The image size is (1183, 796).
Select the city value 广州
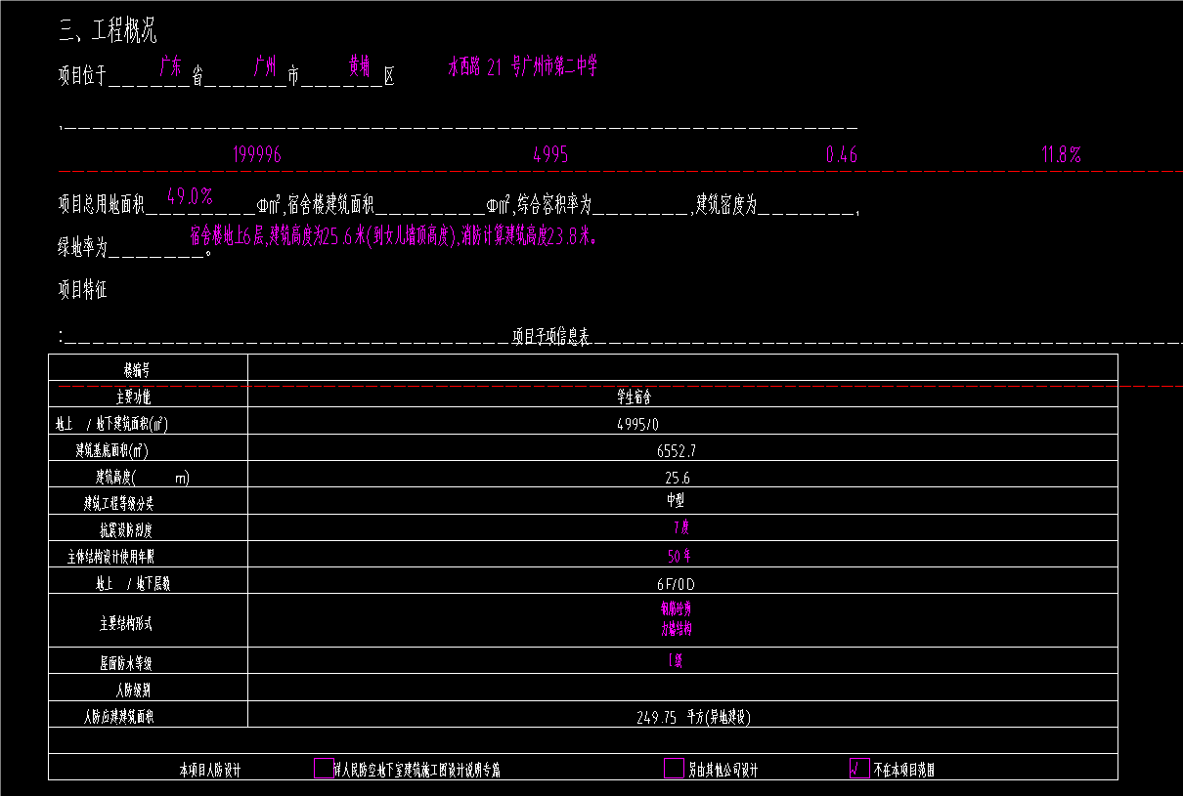[264, 67]
